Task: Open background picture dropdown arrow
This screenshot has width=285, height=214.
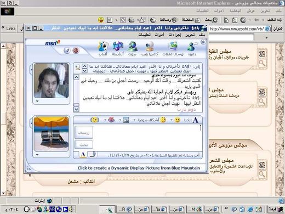Action: [120, 120]
